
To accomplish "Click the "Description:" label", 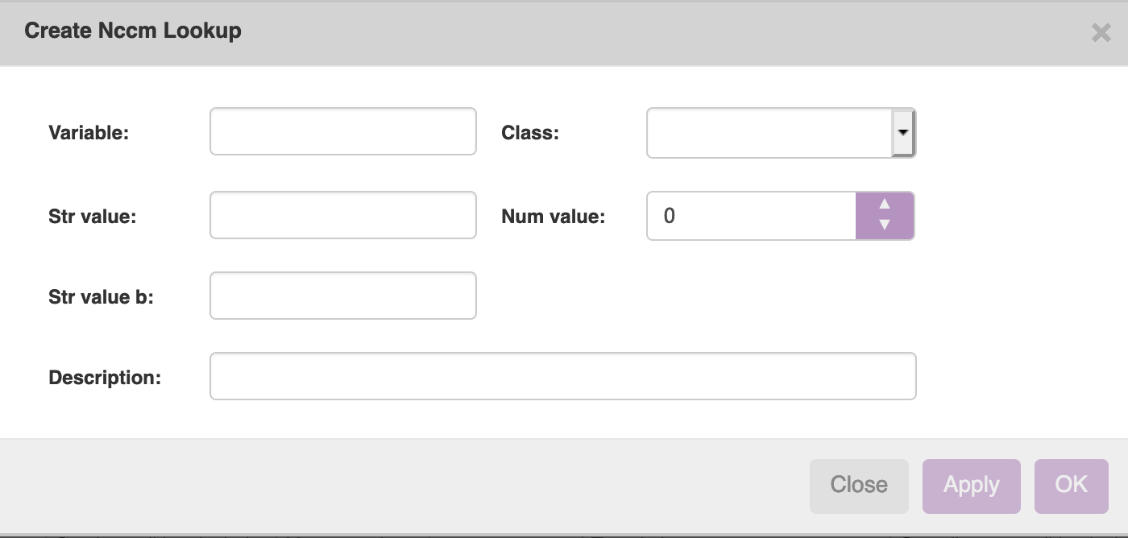I will (105, 377).
